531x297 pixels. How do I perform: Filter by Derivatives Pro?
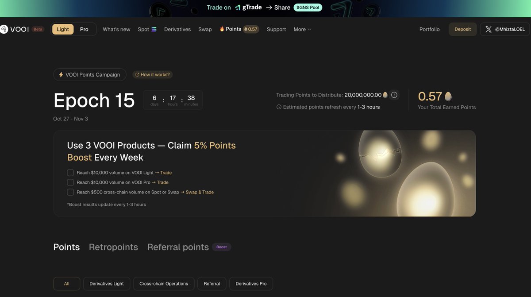[251, 284]
